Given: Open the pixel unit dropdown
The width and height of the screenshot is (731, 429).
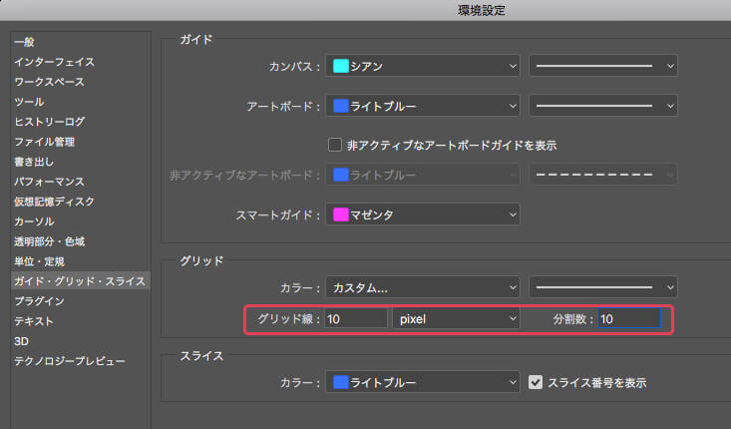Looking at the screenshot, I should [457, 319].
